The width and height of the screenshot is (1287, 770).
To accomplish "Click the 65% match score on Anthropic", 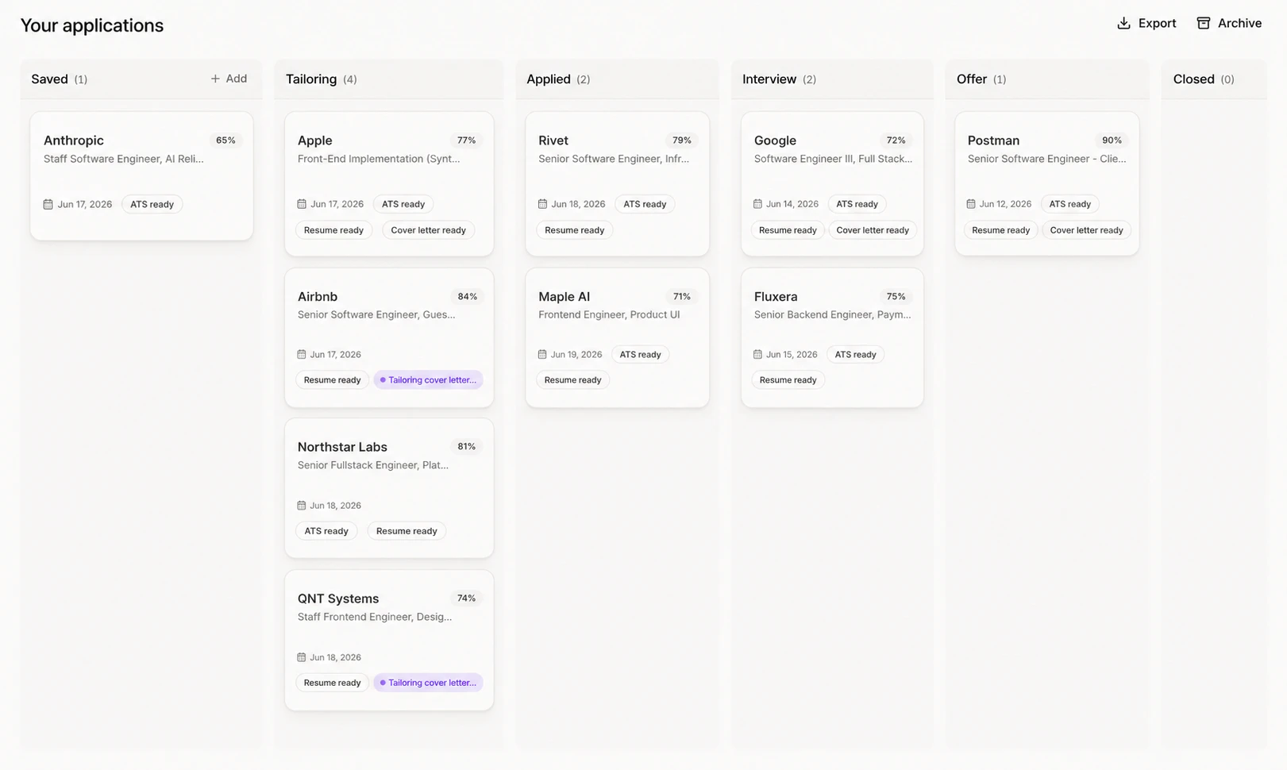I will click(x=225, y=141).
